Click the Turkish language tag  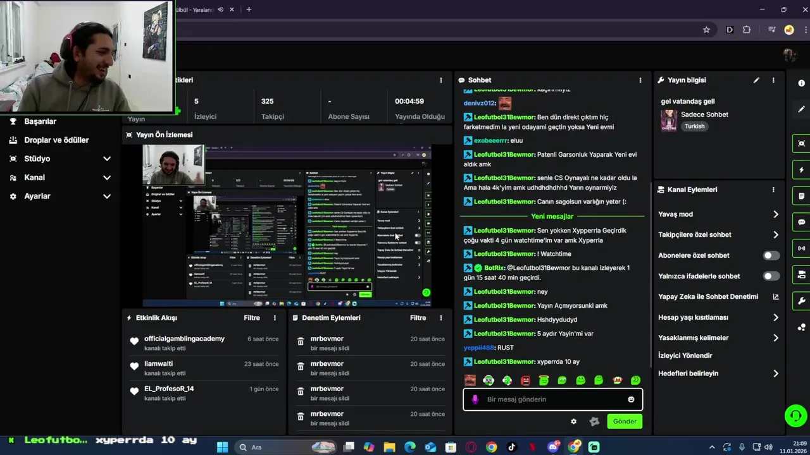coord(694,126)
